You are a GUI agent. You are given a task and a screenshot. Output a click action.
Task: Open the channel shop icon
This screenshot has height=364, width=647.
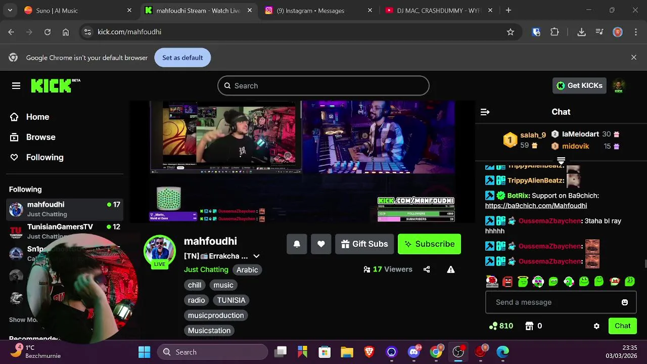point(529,326)
